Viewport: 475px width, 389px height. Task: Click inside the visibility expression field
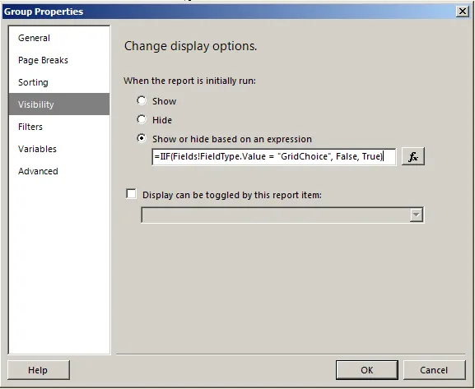[274, 156]
